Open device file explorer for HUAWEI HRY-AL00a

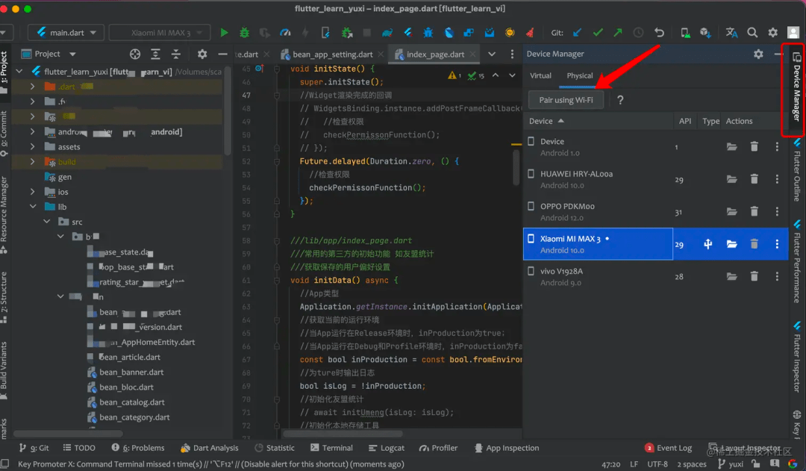731,179
